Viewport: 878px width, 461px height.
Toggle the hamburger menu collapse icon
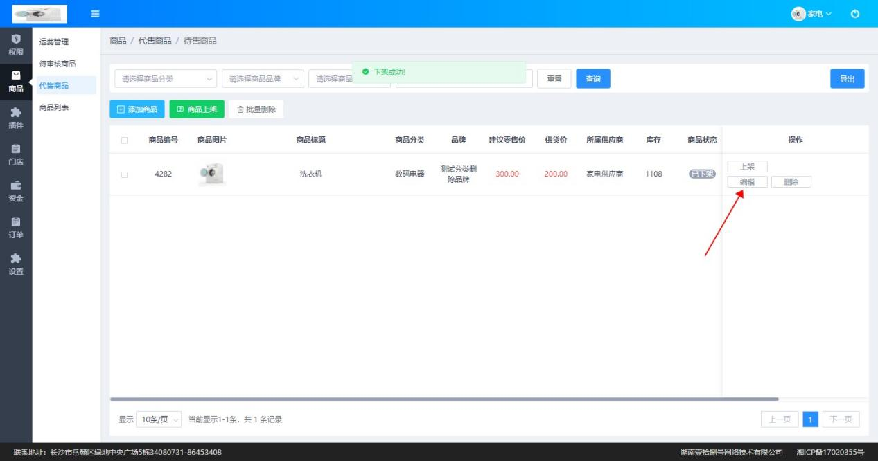click(96, 14)
